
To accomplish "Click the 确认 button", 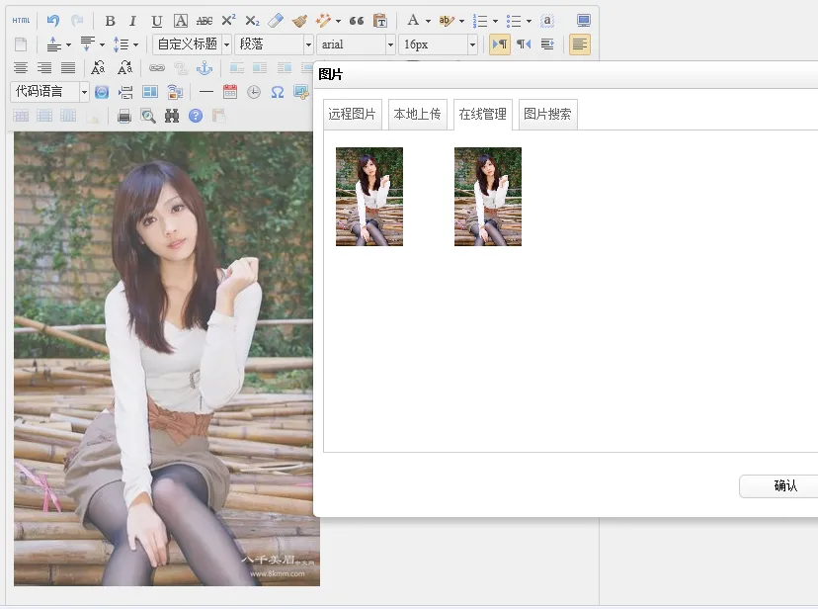I will [784, 486].
